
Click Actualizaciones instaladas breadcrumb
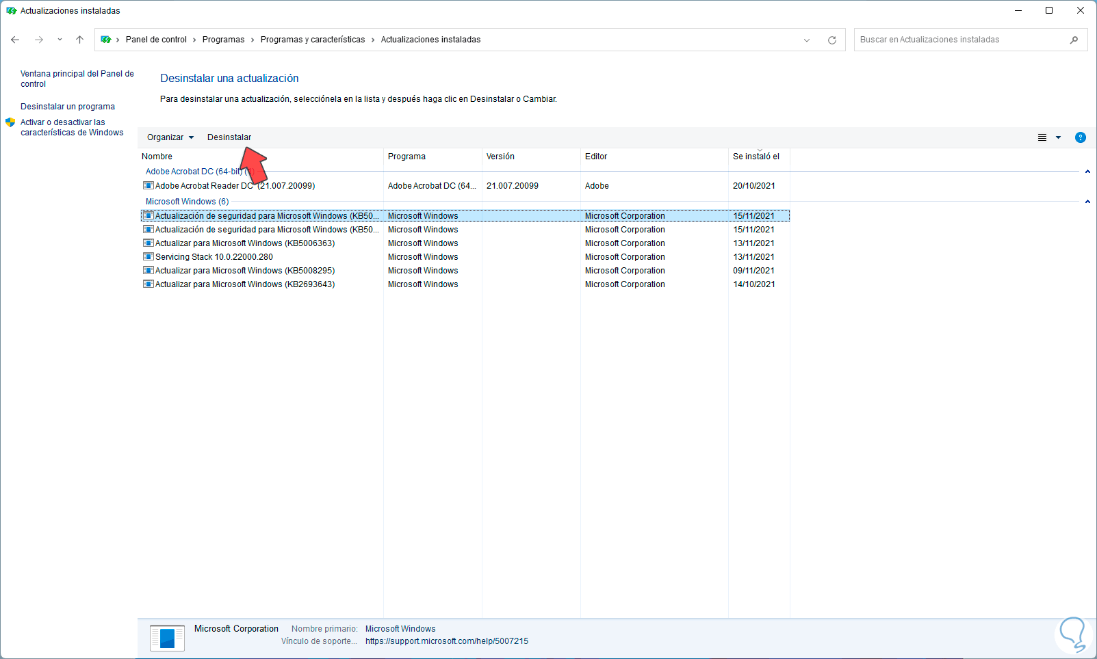430,40
